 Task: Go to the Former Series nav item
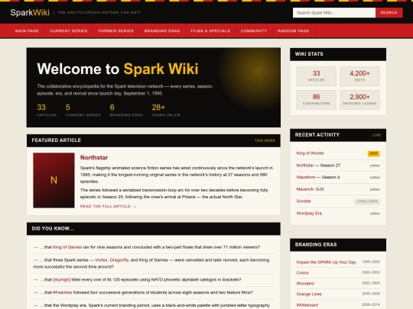116,31
